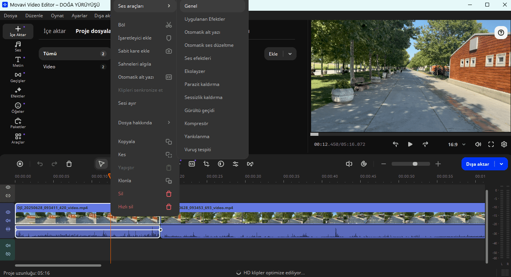Expand the Ekle button dropdown arrow
Image resolution: width=511 pixels, height=277 pixels.
point(290,54)
